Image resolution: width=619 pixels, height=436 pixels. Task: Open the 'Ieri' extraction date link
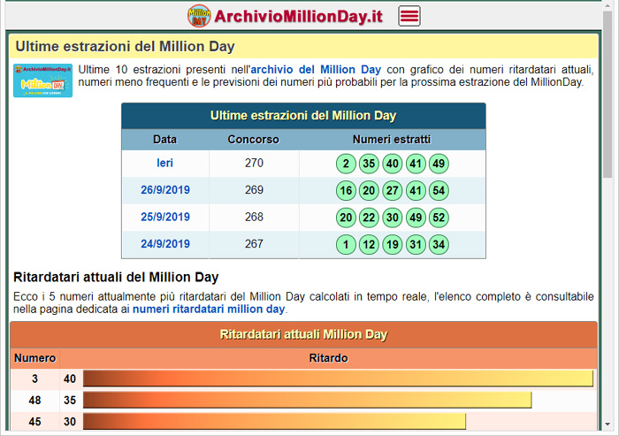[165, 164]
